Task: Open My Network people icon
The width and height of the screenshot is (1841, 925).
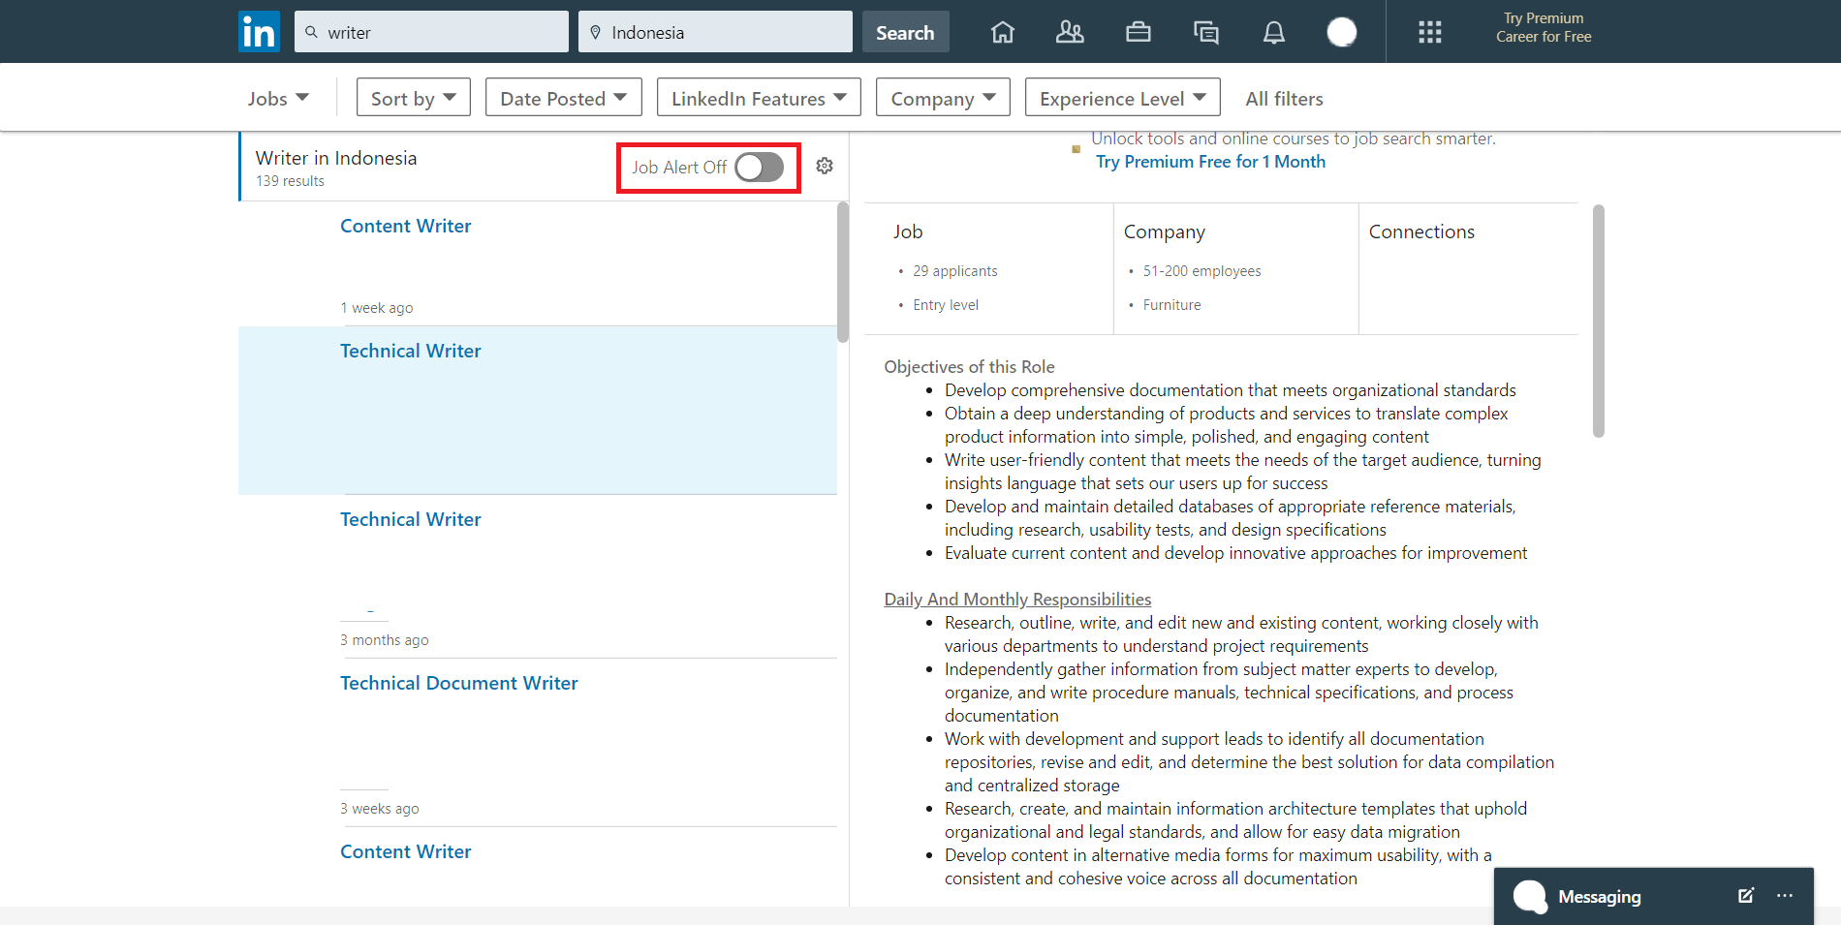Action: tap(1070, 32)
